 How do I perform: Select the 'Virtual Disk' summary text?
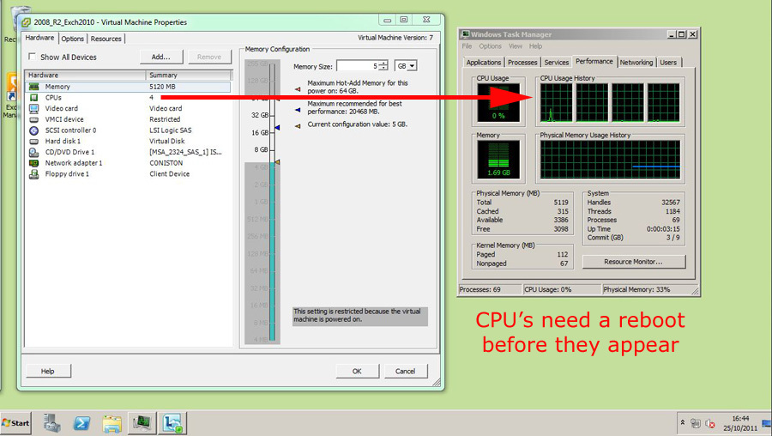[167, 142]
